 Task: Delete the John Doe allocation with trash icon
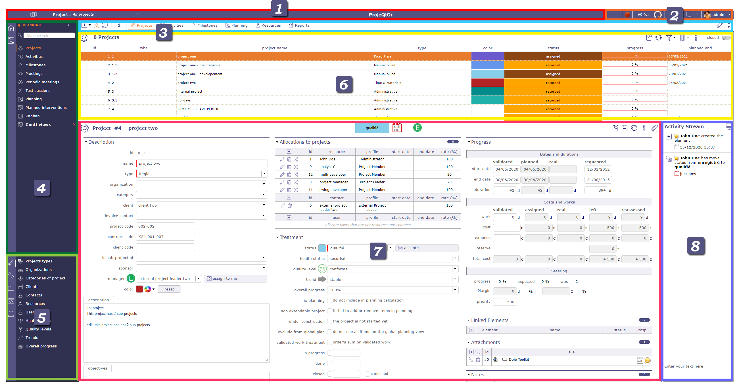pyautogui.click(x=289, y=159)
